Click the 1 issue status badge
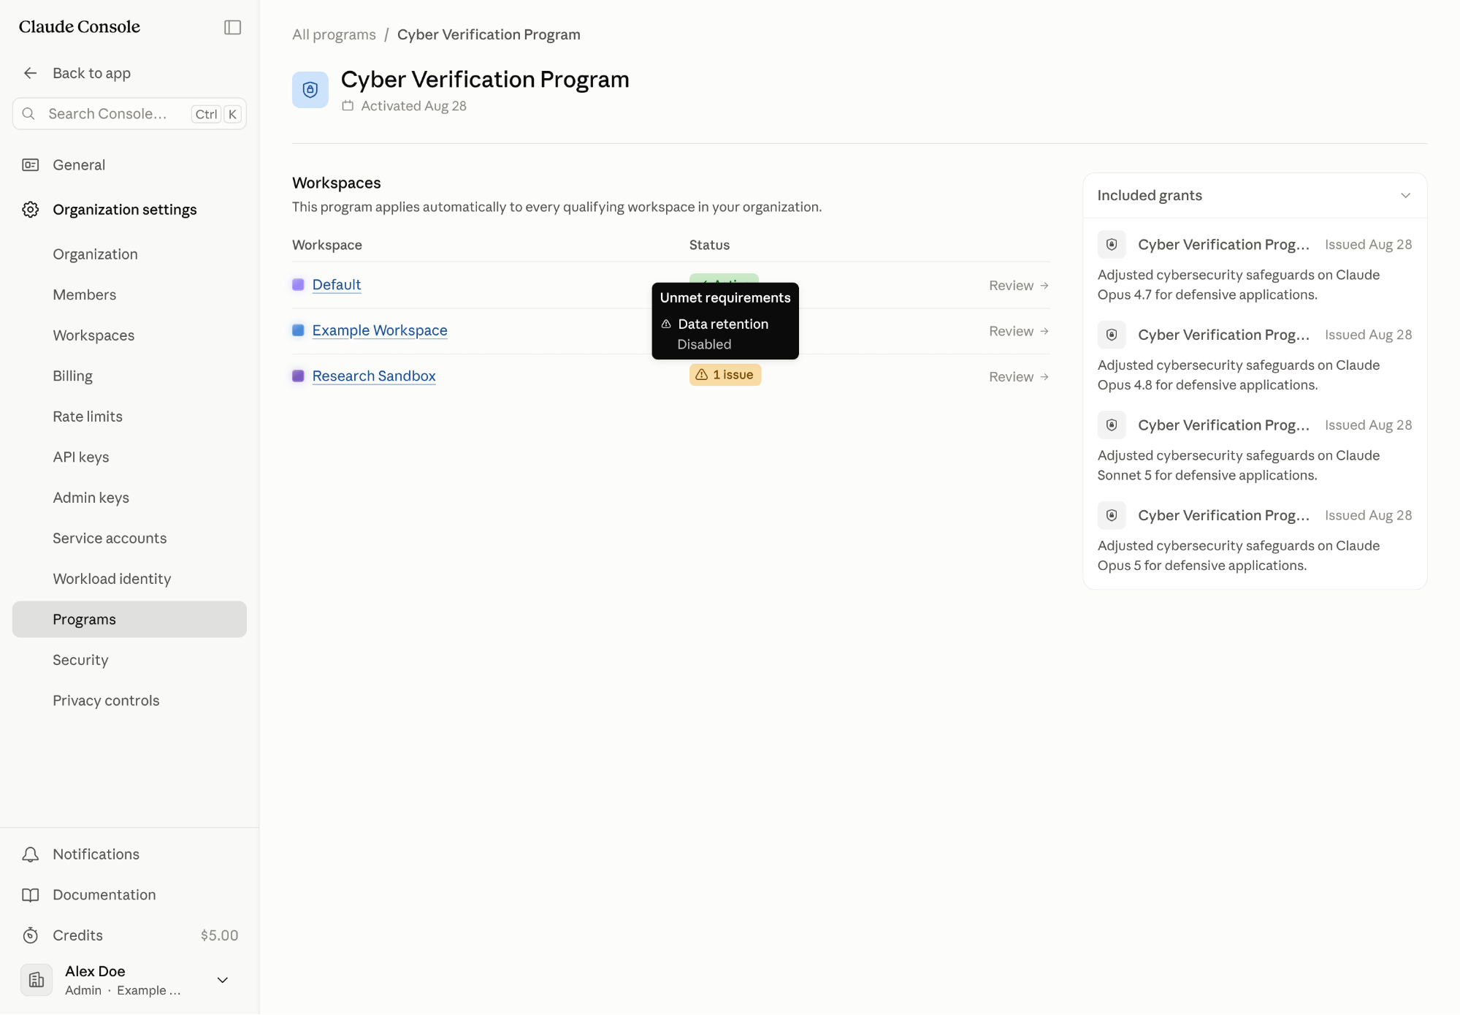Viewport: 1460px width, 1015px height. (x=725, y=375)
